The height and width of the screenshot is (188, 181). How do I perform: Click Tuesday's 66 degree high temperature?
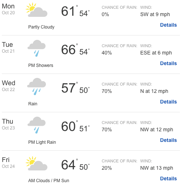coord(68,50)
